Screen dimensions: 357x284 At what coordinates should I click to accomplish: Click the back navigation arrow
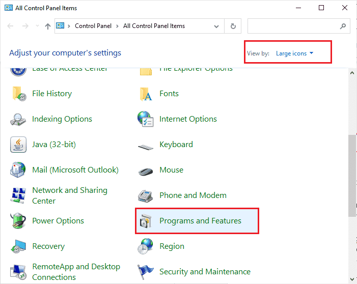(x=10, y=26)
